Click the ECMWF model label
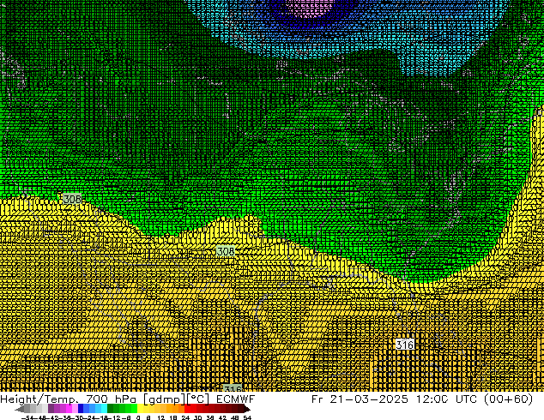The image size is (544, 420). [x=236, y=399]
